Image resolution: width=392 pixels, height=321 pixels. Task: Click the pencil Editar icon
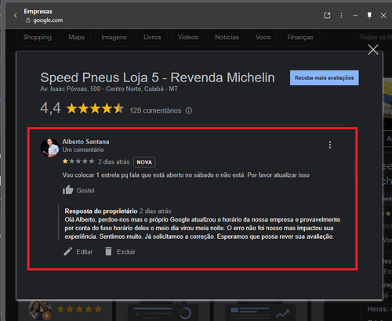(x=68, y=251)
